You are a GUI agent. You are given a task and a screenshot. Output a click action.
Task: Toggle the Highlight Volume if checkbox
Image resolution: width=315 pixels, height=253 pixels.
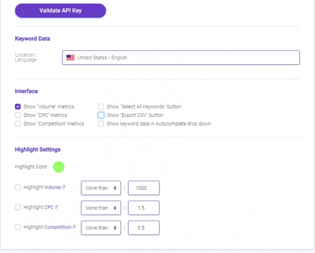18,187
